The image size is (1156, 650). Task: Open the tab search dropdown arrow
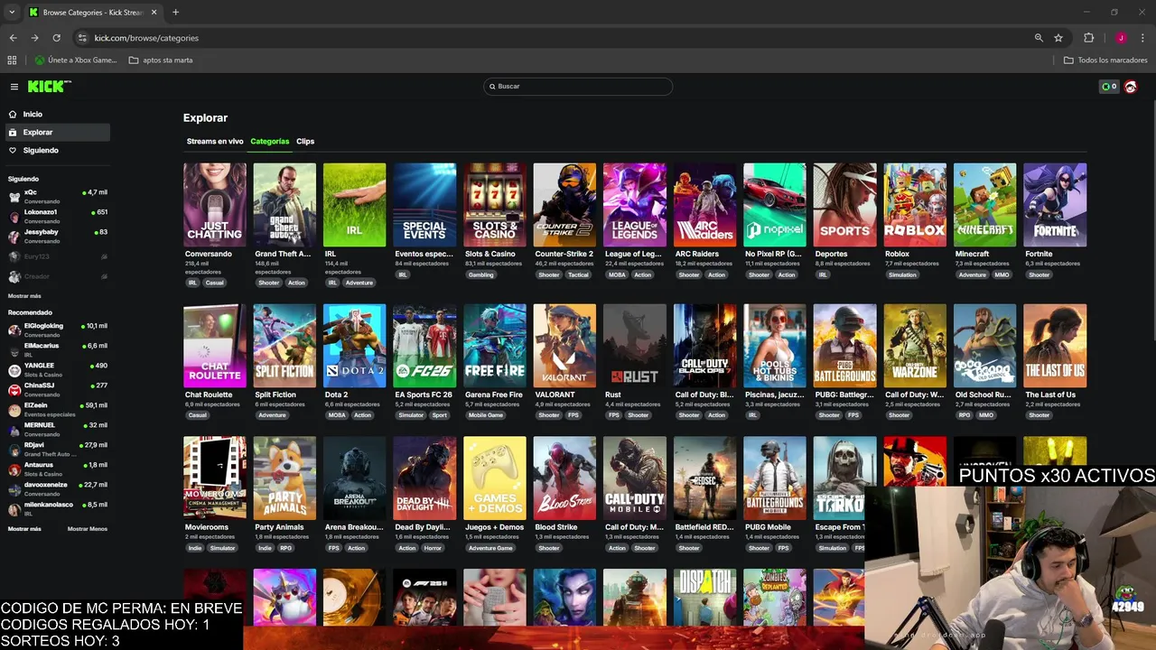pos(12,13)
